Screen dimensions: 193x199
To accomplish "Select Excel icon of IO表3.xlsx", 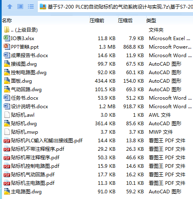I will (x=6, y=38).
